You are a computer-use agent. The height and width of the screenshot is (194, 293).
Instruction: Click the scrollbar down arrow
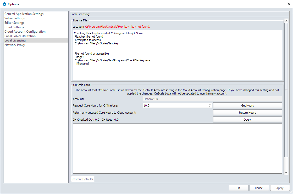pos(286,173)
